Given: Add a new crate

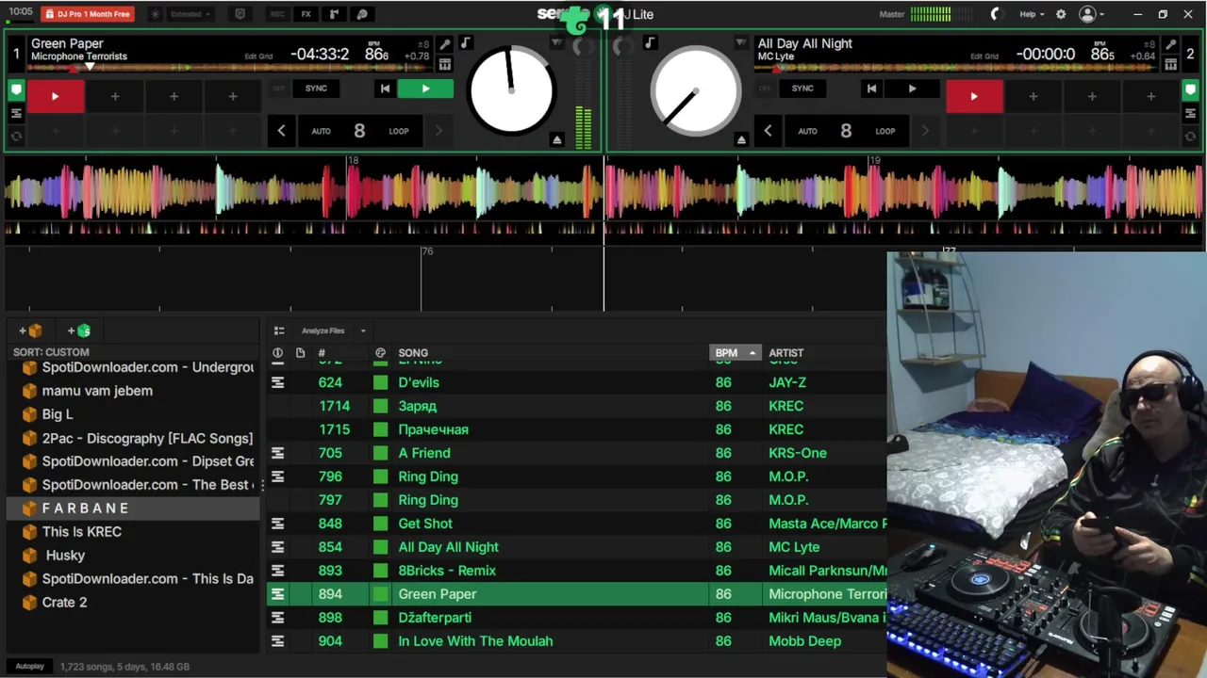Looking at the screenshot, I should (30, 331).
